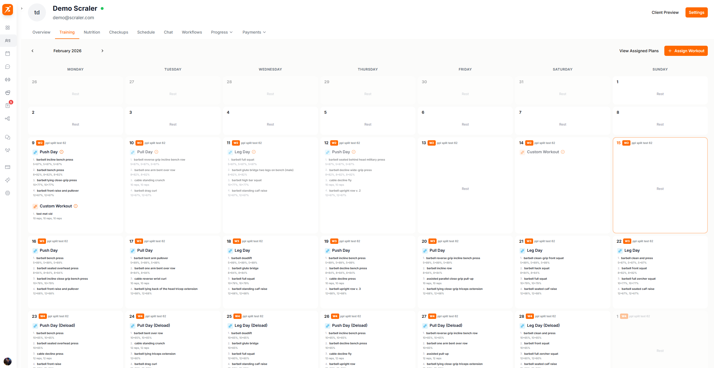Screen dimensions: 714x368
Task: Toggle completion check on Pull Day February 10
Action: [x=157, y=152]
